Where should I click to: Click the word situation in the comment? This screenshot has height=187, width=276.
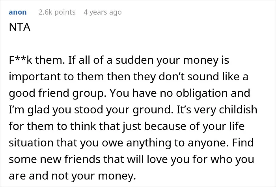point(31,143)
